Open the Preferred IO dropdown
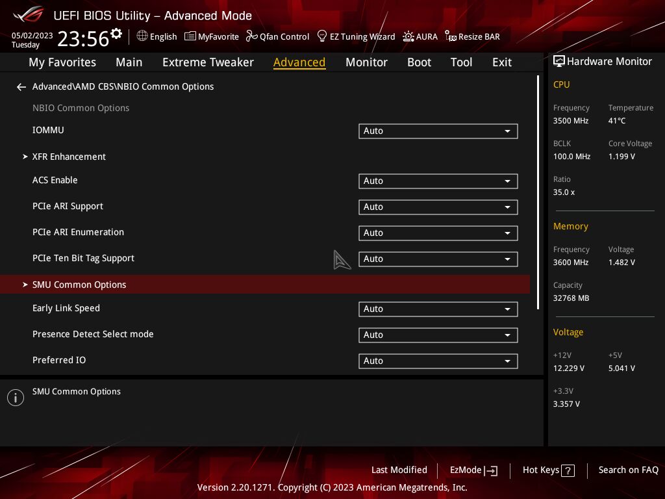Screen dimensions: 665x499 438,361
